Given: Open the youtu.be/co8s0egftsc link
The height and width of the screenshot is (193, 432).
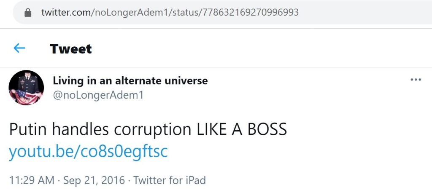Looking at the screenshot, I should [x=88, y=151].
